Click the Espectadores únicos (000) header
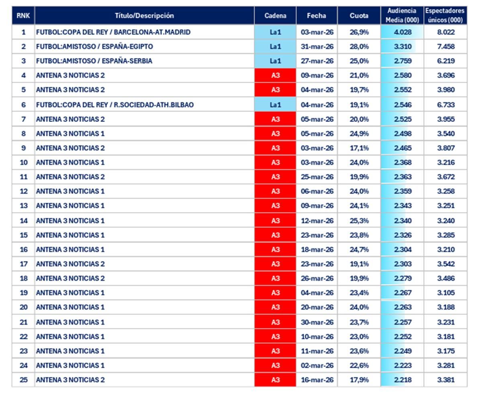482x401 pixels. click(445, 16)
